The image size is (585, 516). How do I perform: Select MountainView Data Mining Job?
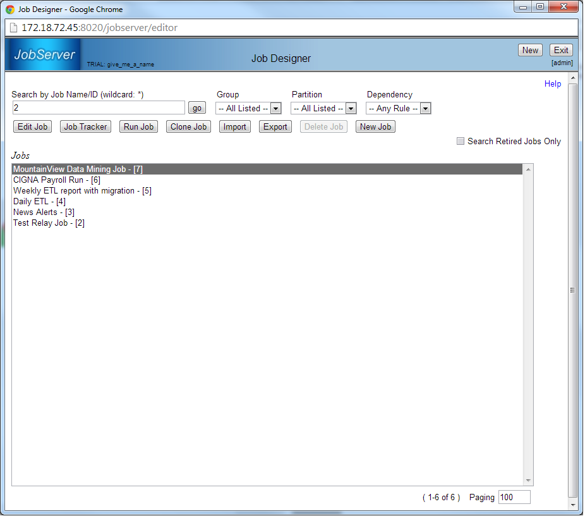[x=78, y=169]
